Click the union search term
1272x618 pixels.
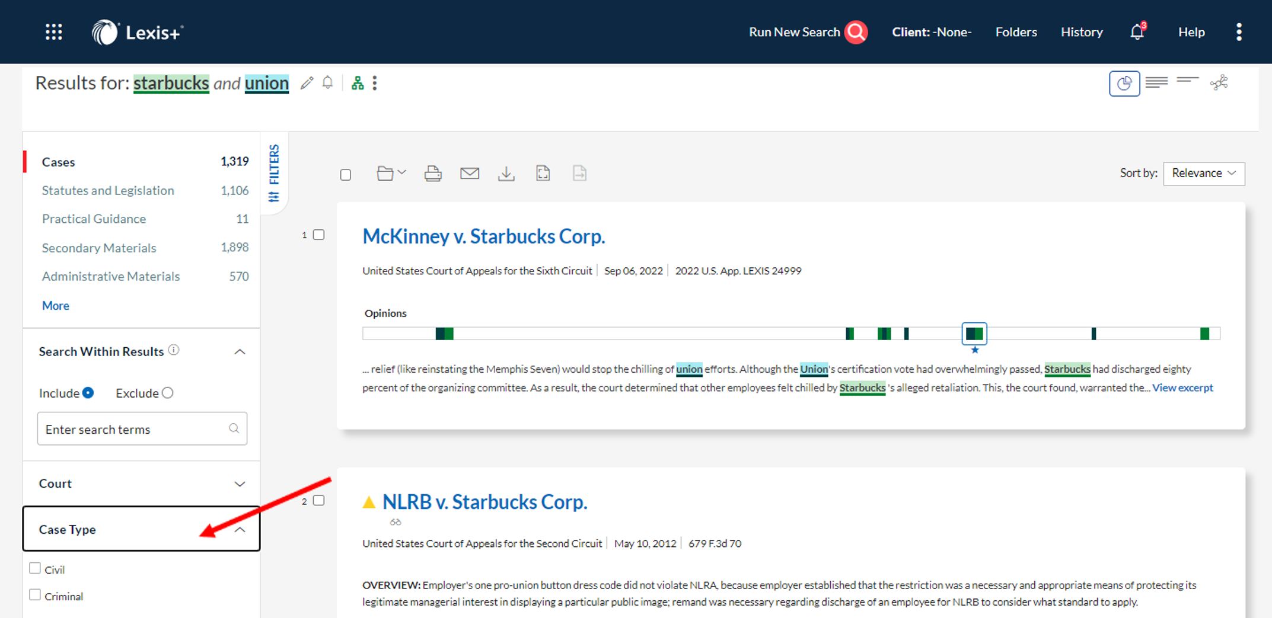[267, 83]
